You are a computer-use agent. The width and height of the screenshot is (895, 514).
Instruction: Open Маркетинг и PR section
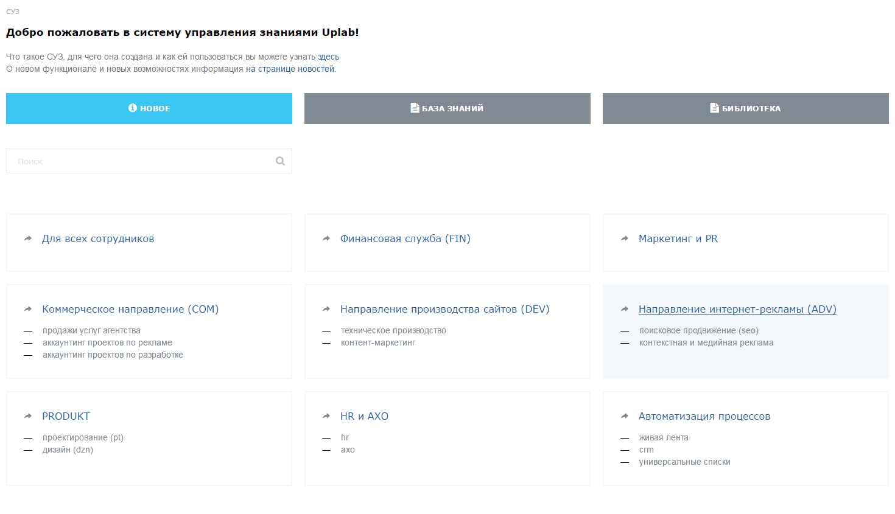click(x=678, y=238)
